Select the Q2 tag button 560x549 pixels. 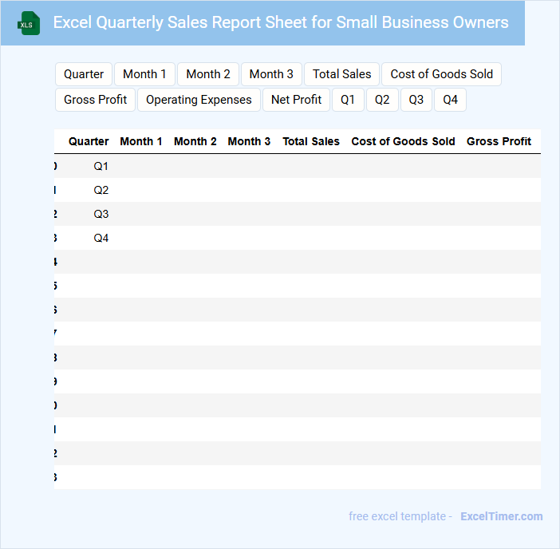coord(382,100)
